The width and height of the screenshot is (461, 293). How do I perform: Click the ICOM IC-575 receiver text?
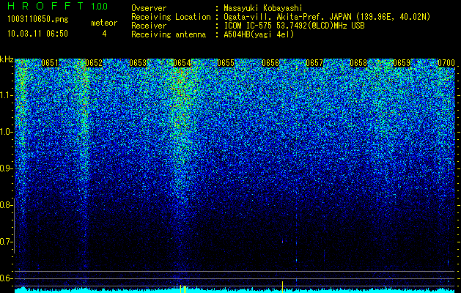point(294,26)
